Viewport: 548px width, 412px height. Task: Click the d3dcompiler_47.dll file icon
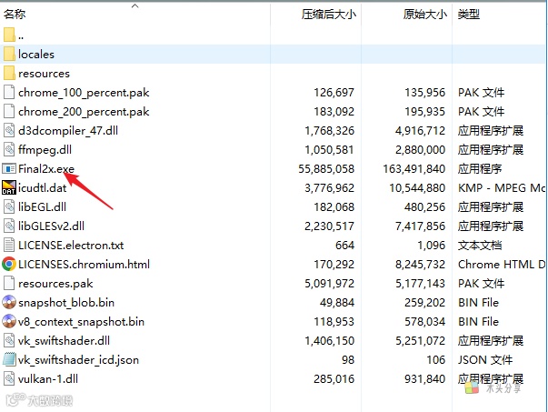click(9, 130)
